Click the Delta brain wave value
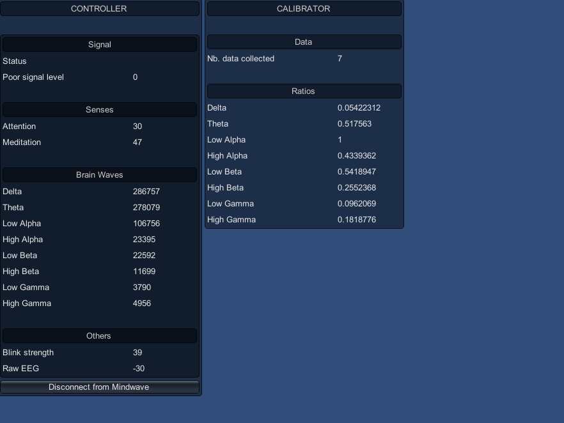Viewport: 564px width, 423px height. click(145, 191)
